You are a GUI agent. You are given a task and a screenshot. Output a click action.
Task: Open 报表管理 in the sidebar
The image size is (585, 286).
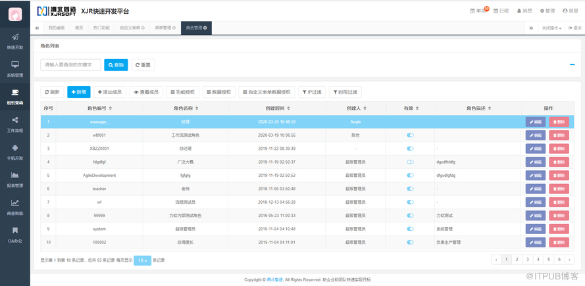tap(14, 179)
